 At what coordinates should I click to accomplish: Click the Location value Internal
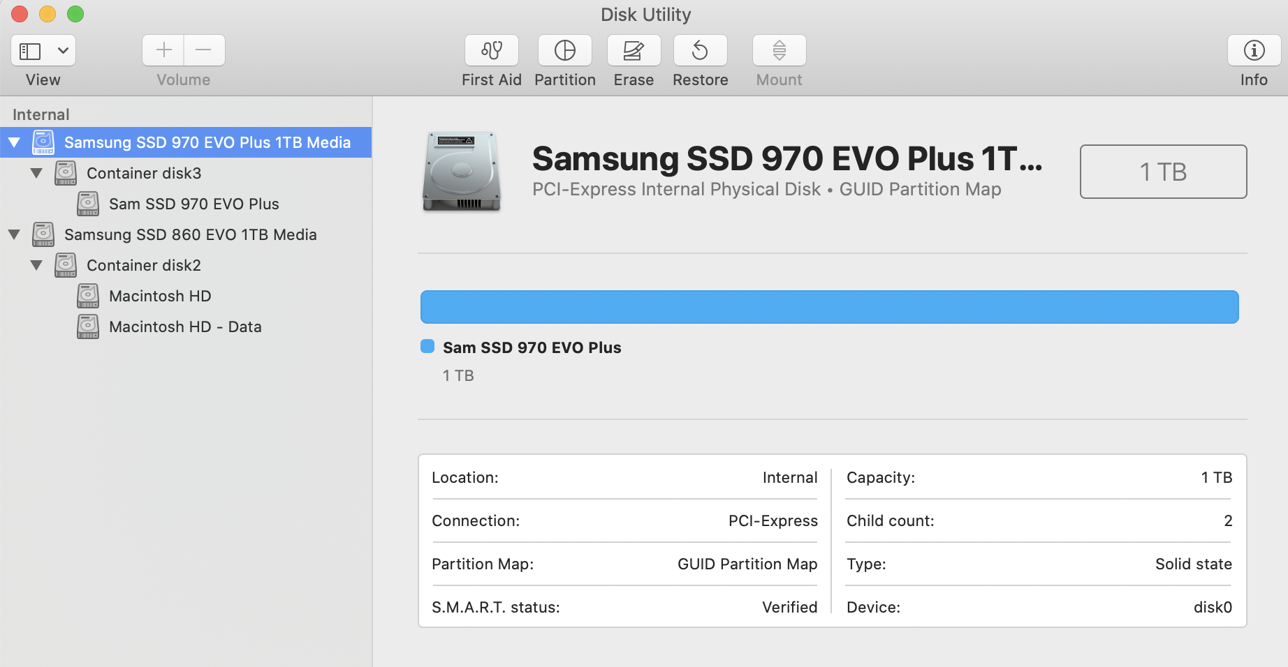[x=790, y=477]
